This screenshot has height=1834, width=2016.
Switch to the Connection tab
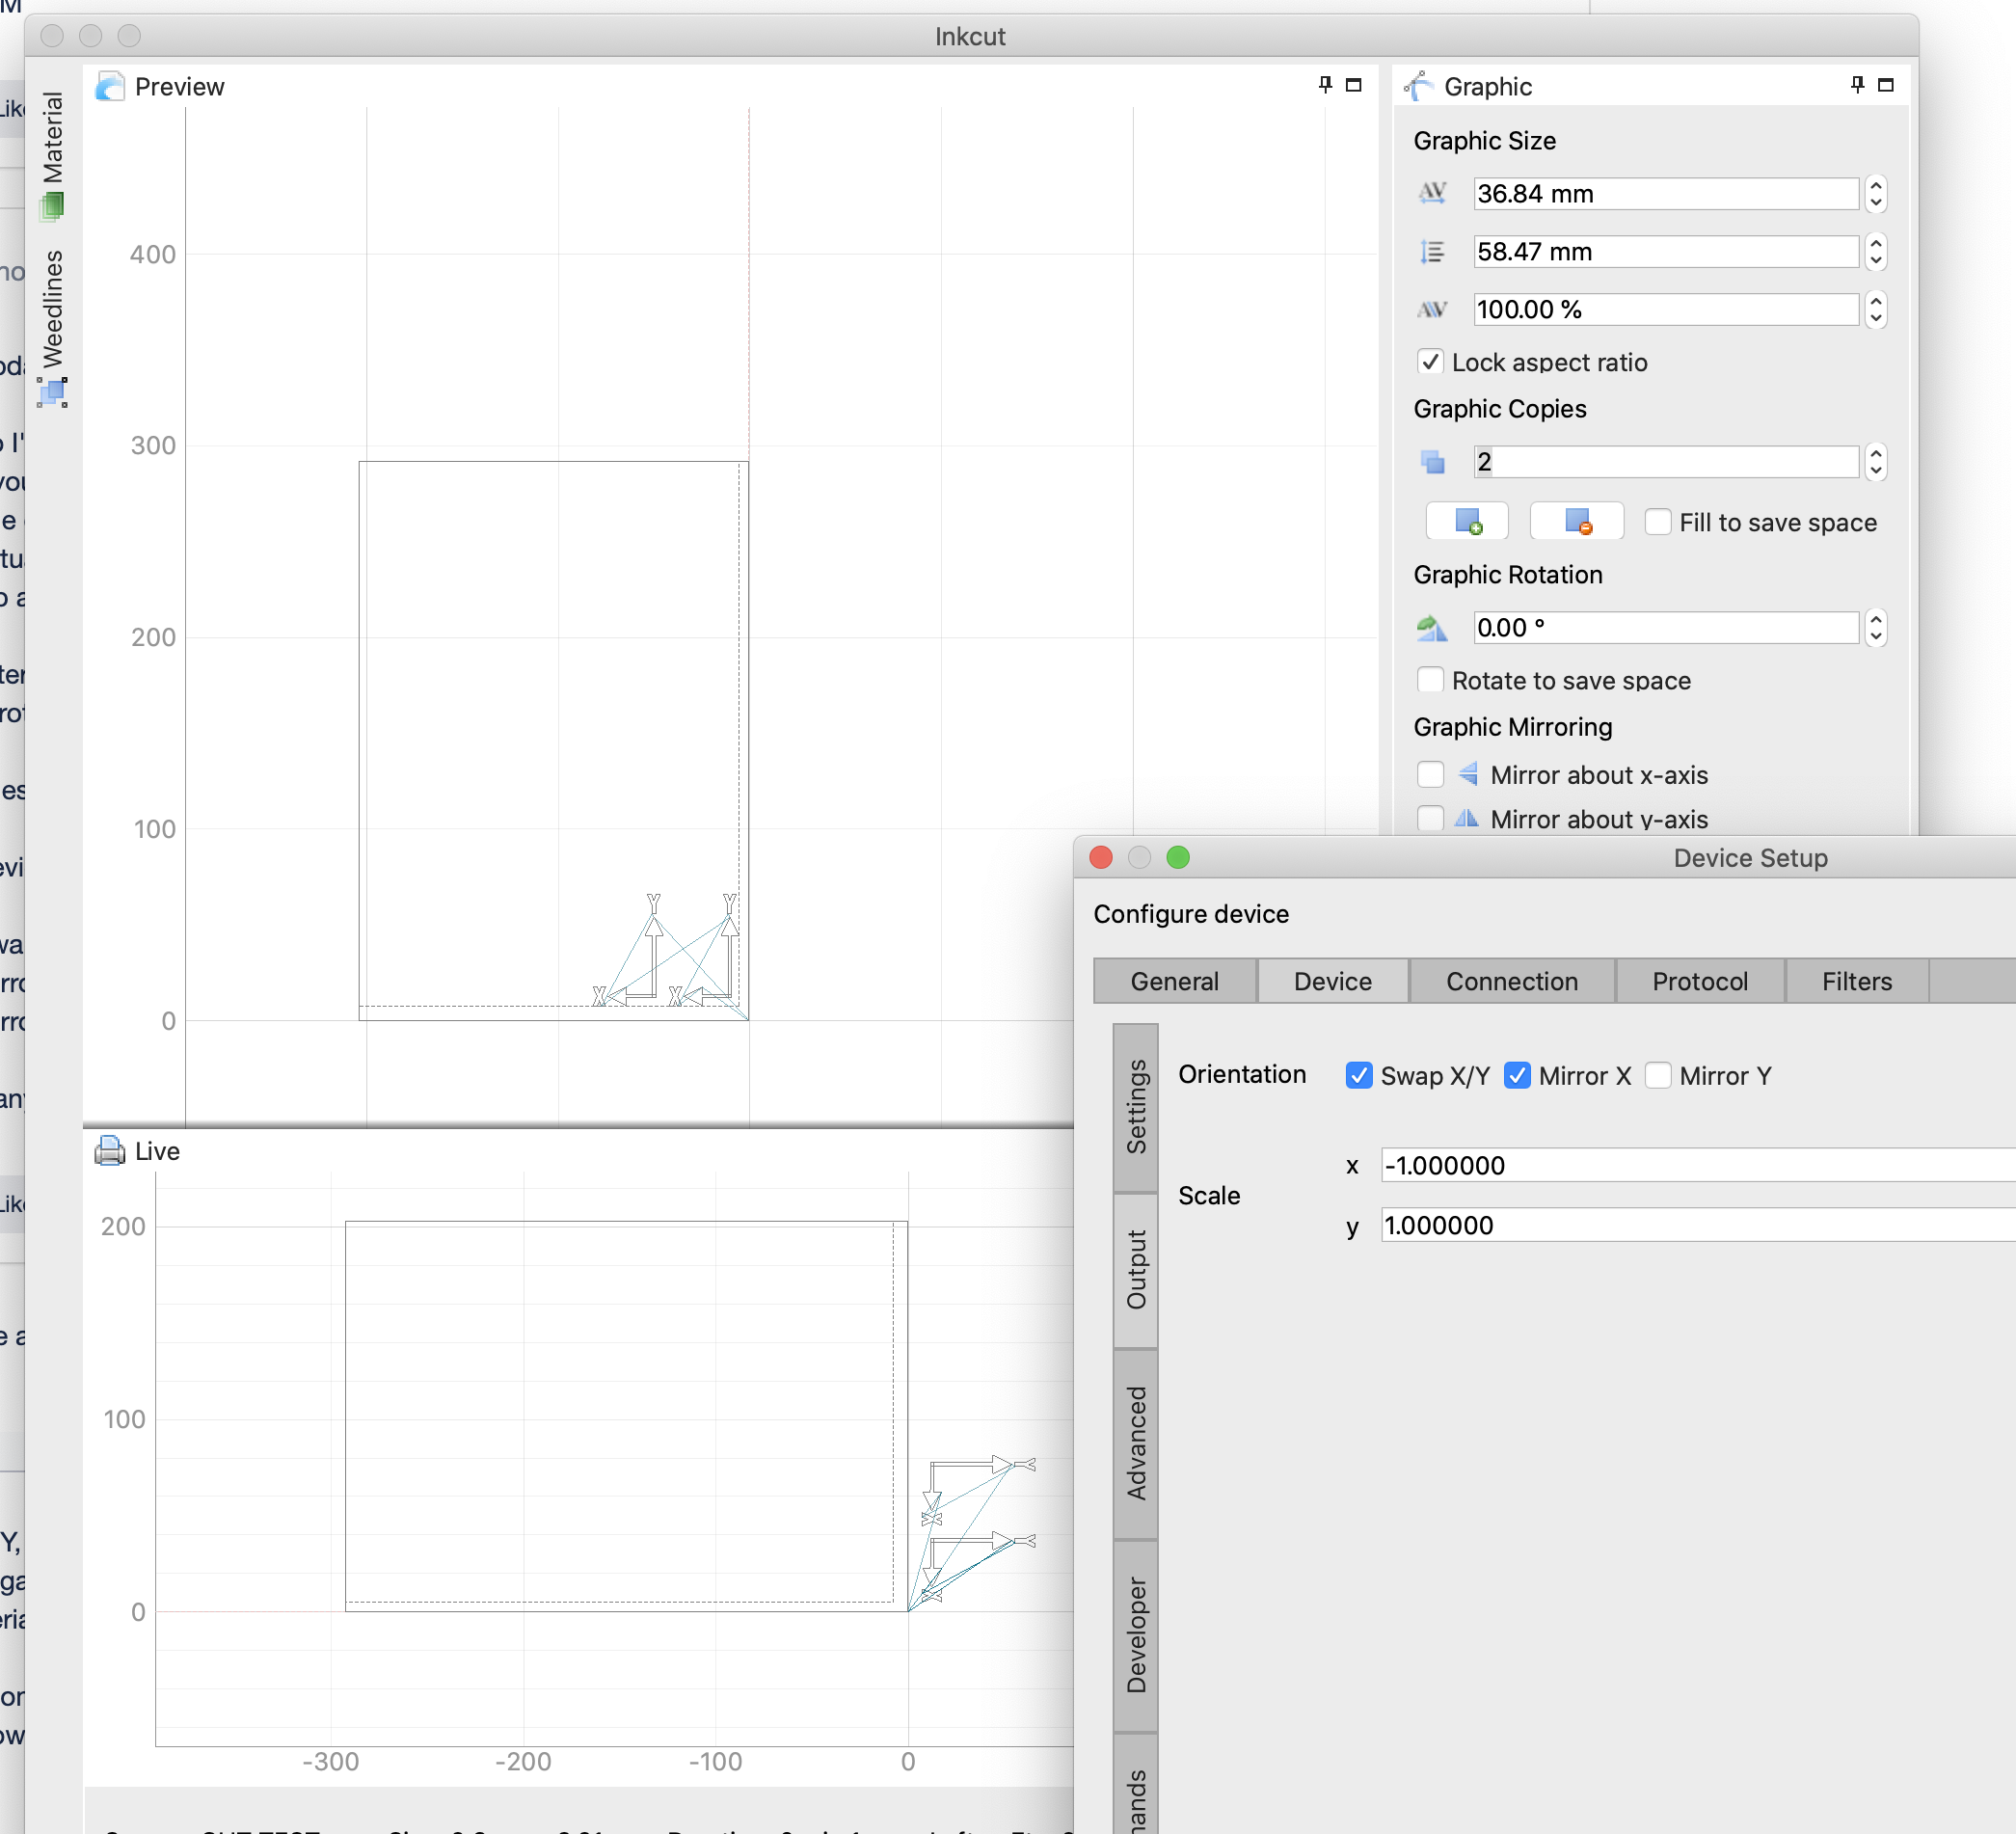tap(1511, 981)
